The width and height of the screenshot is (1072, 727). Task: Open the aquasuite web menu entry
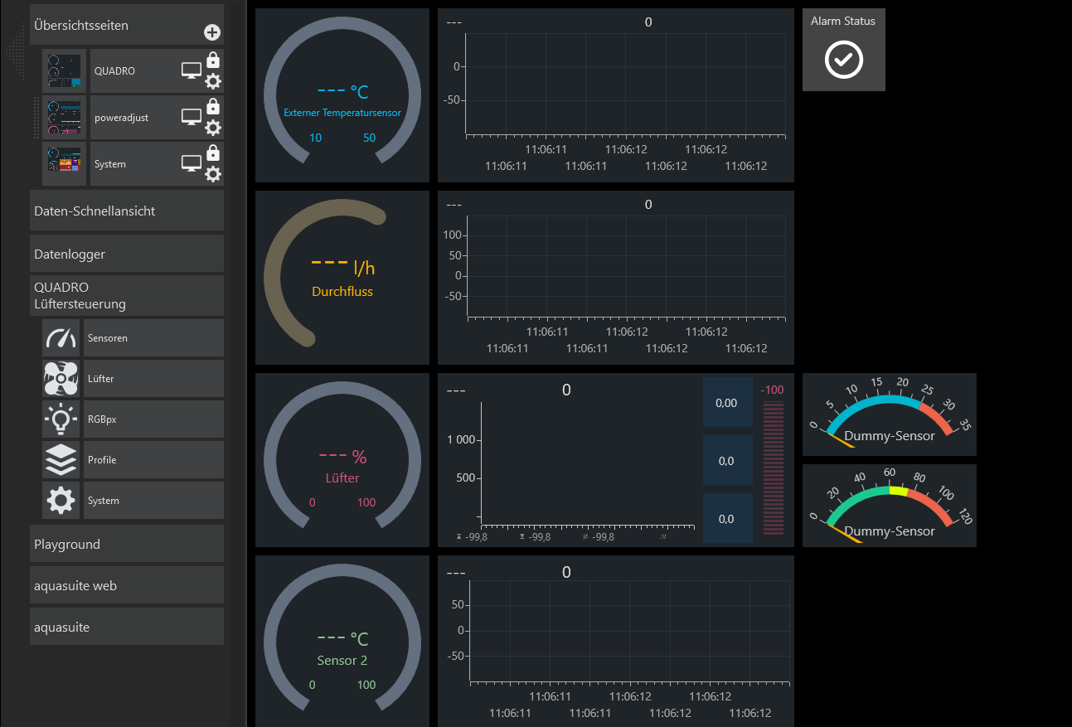point(127,586)
